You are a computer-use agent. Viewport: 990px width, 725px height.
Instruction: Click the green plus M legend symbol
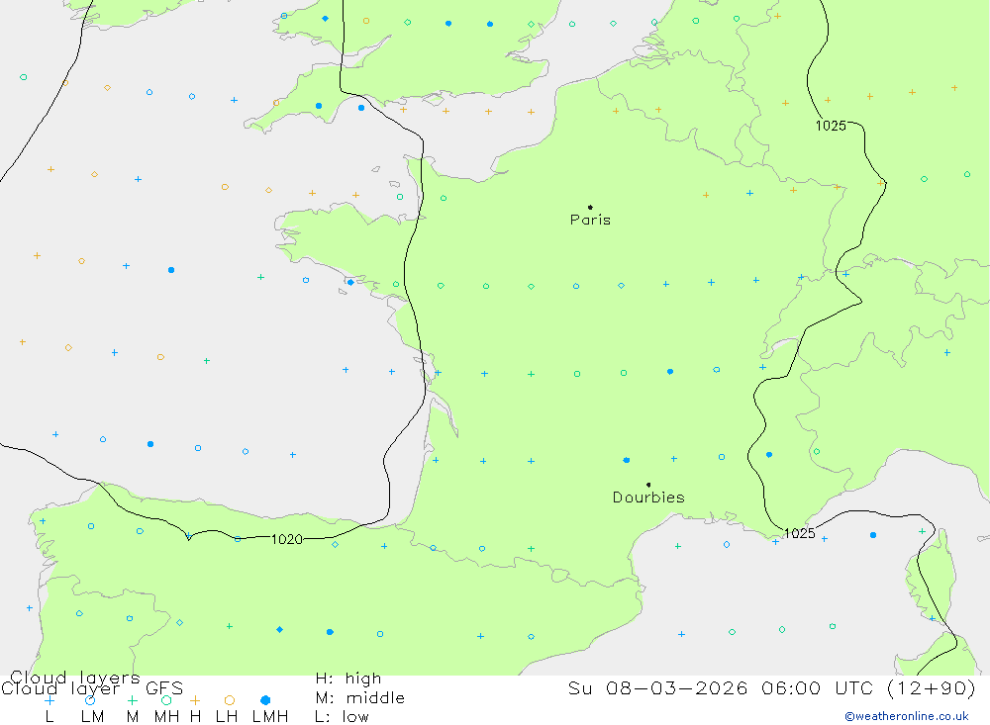coord(132,700)
